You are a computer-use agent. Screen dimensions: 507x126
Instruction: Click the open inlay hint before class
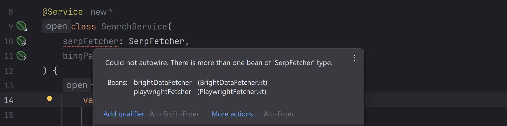57,26
